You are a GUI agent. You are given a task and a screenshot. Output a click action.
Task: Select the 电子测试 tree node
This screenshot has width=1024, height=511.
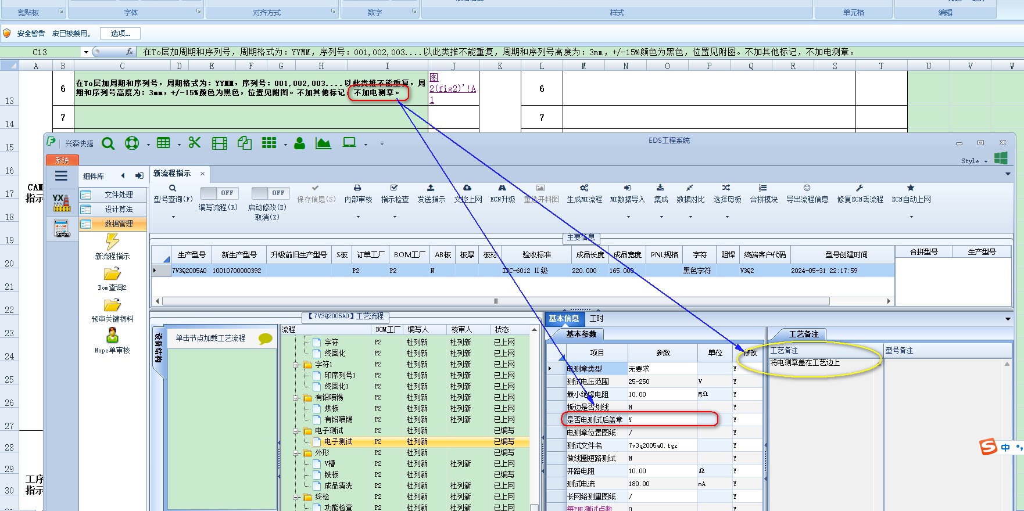pos(338,442)
